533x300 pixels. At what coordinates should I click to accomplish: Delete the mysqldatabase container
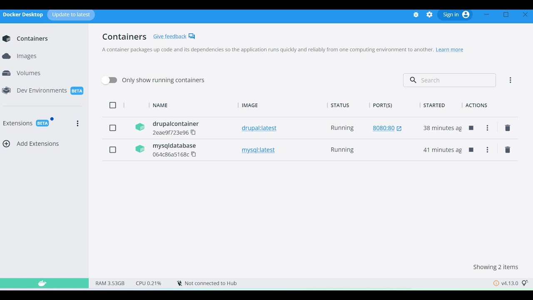tap(507, 150)
